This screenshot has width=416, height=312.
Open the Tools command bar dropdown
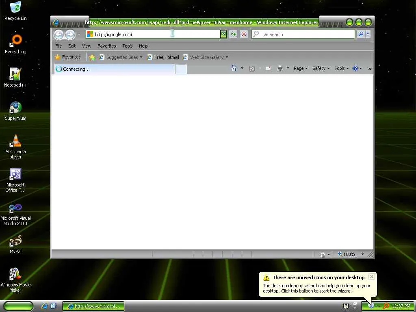341,68
